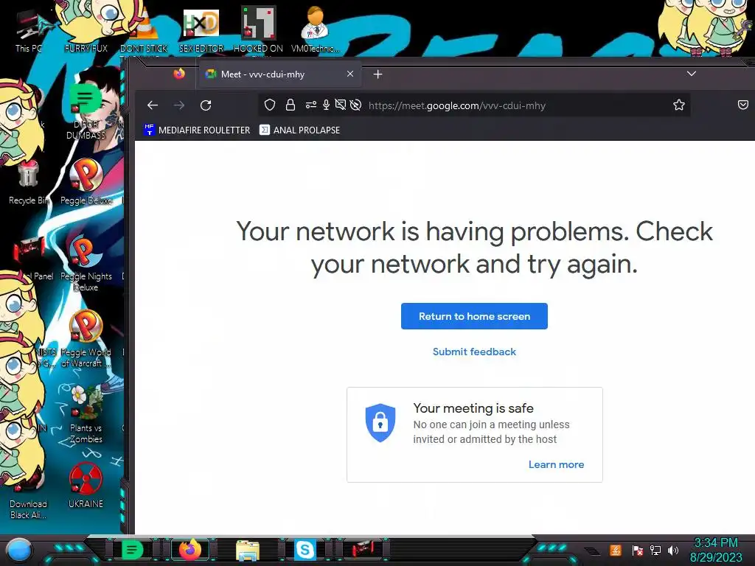Switch to Firefox in taskbar
The image size is (755, 566).
[x=190, y=550]
